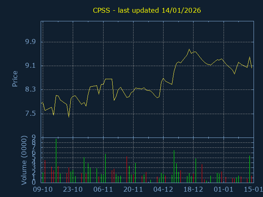Click the Price y-axis label

click(15, 79)
